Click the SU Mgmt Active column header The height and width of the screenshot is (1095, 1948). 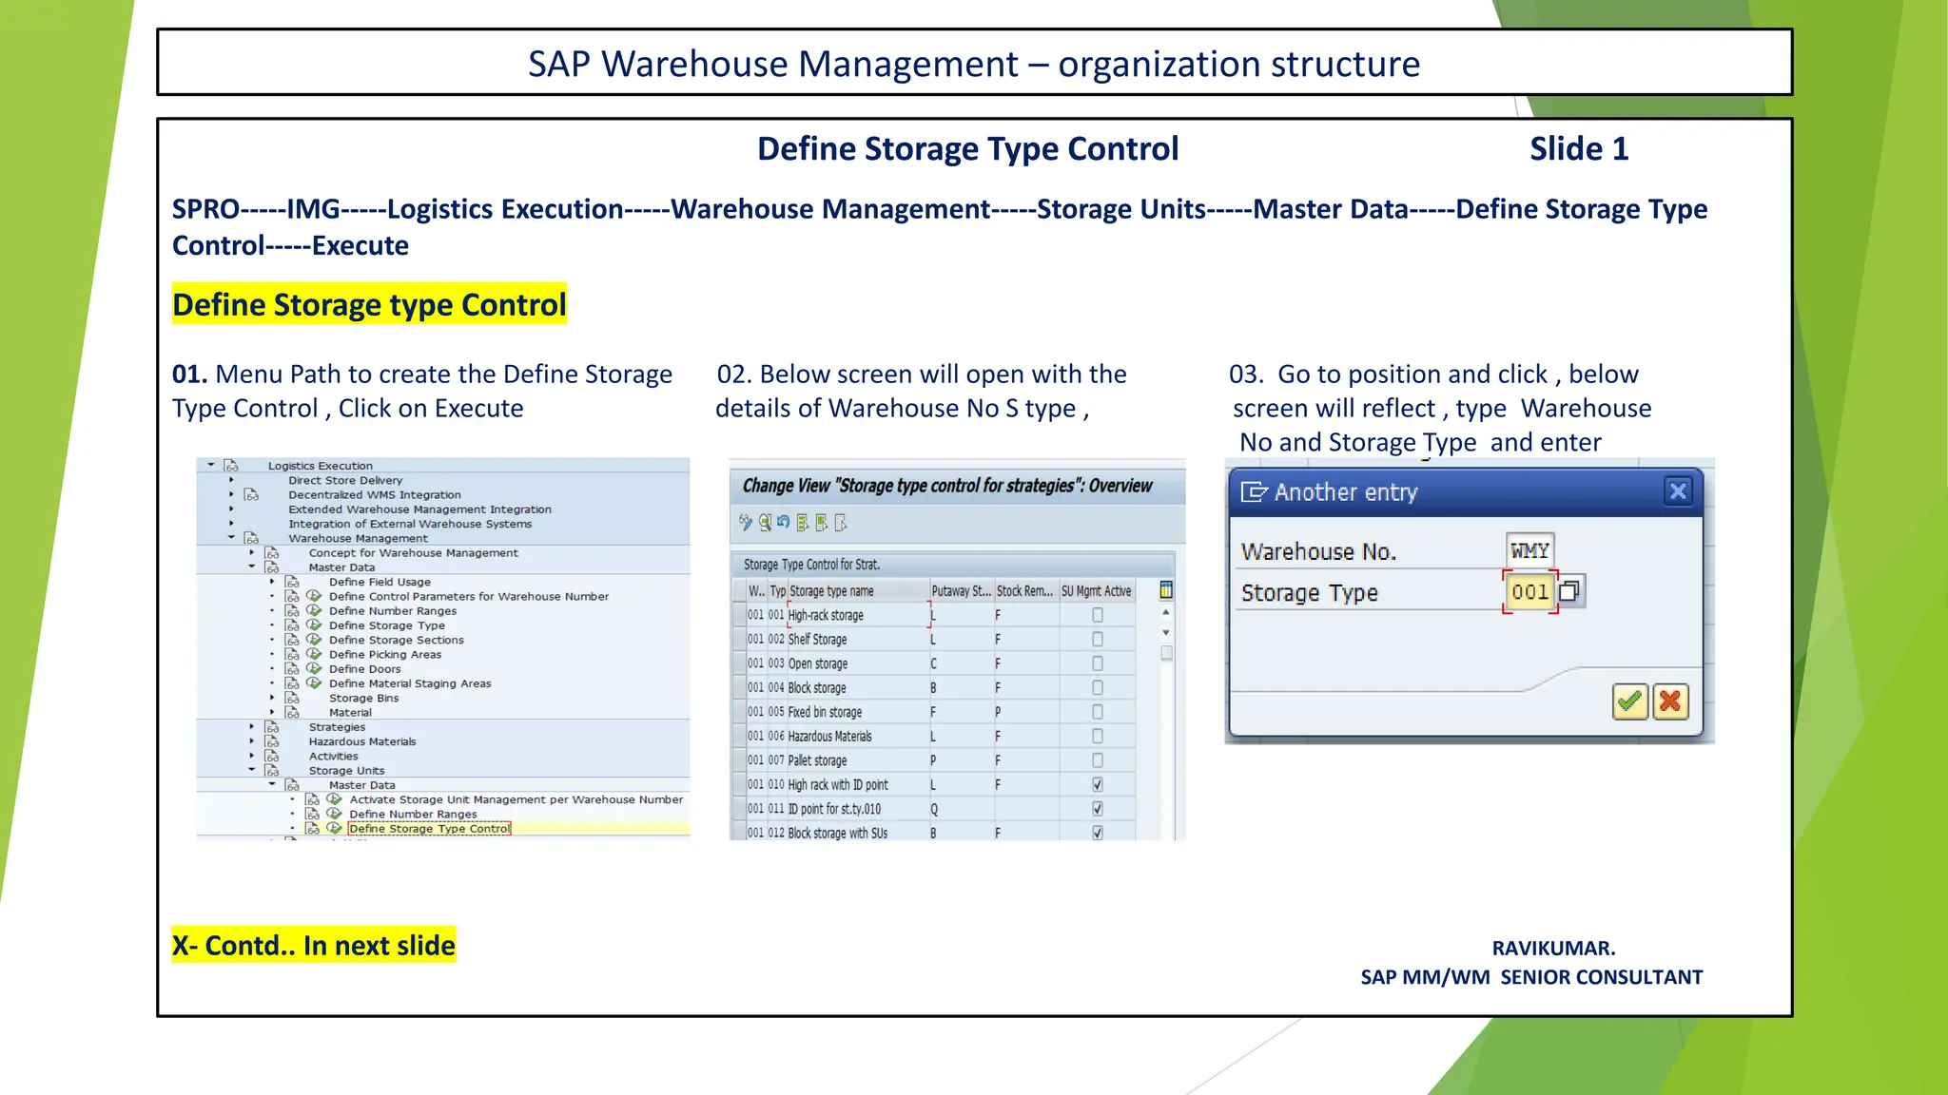coord(1097,590)
